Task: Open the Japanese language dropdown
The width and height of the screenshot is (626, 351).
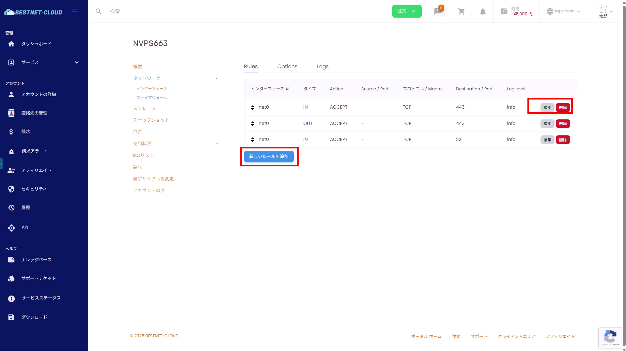Action: (x=564, y=11)
